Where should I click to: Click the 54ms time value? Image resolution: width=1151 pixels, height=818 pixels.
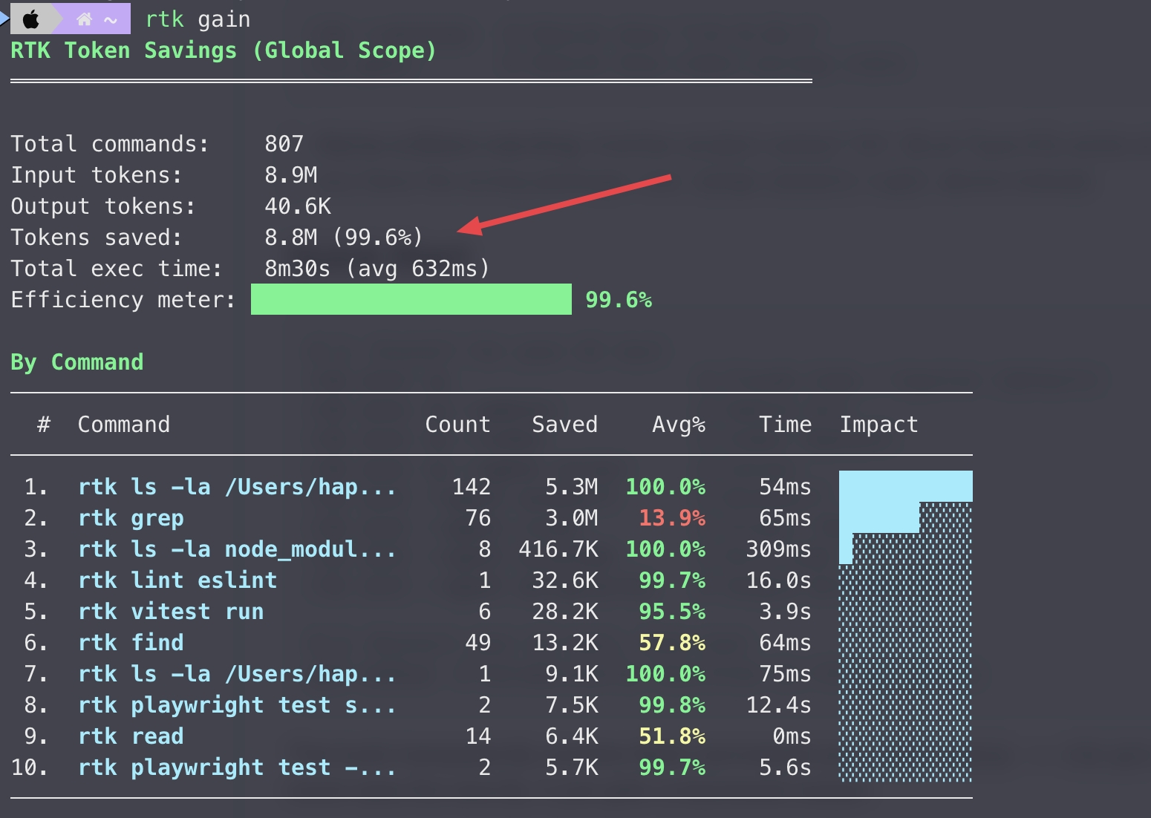point(785,486)
